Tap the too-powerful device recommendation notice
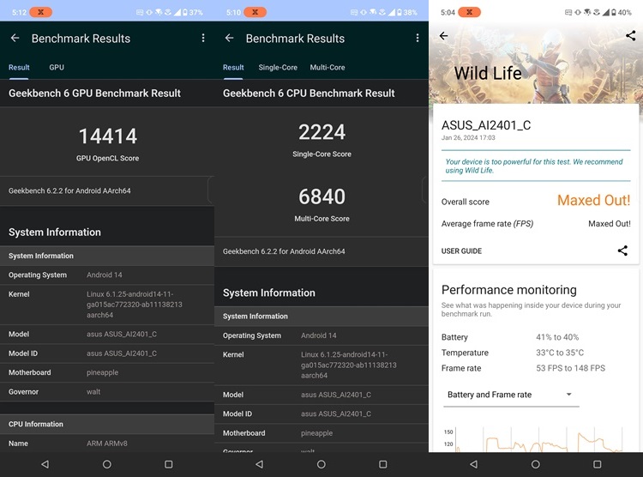Viewport: 643px width, 477px height. pos(536,166)
